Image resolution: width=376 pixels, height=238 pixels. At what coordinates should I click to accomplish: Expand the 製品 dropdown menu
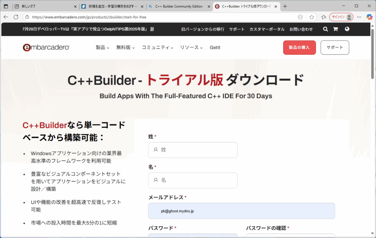(x=102, y=47)
